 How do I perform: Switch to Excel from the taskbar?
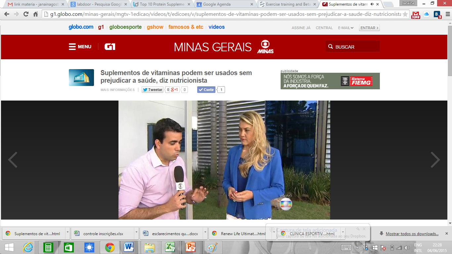click(170, 247)
